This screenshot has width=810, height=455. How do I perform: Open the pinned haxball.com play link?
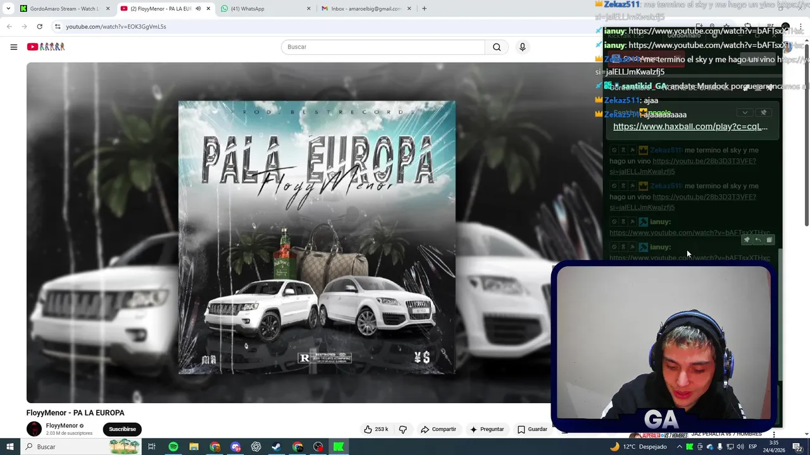tap(690, 126)
